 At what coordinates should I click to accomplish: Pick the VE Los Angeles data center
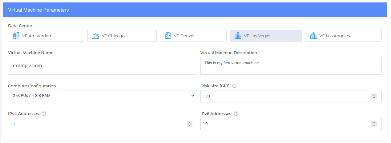(x=343, y=36)
